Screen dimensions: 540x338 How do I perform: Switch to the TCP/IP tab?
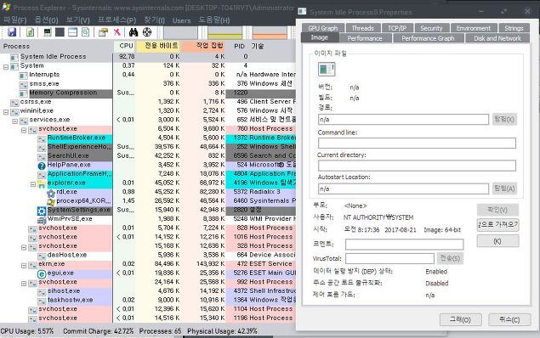click(397, 28)
